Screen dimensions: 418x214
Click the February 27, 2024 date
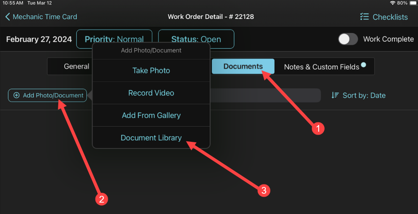pos(39,39)
